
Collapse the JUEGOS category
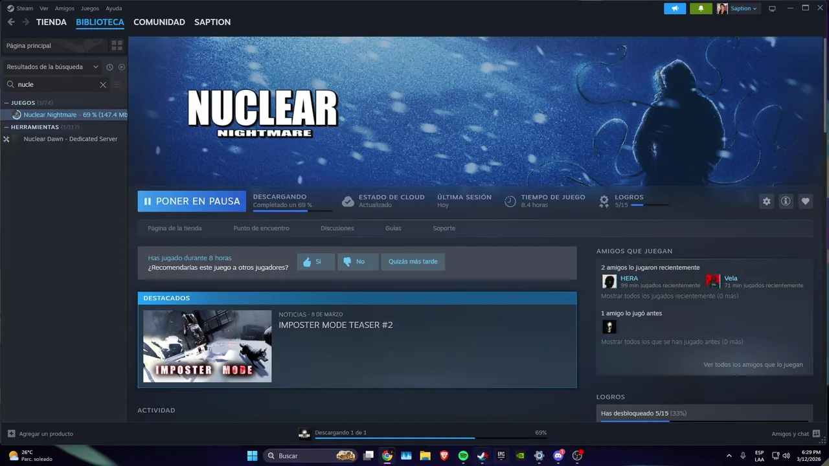point(6,103)
